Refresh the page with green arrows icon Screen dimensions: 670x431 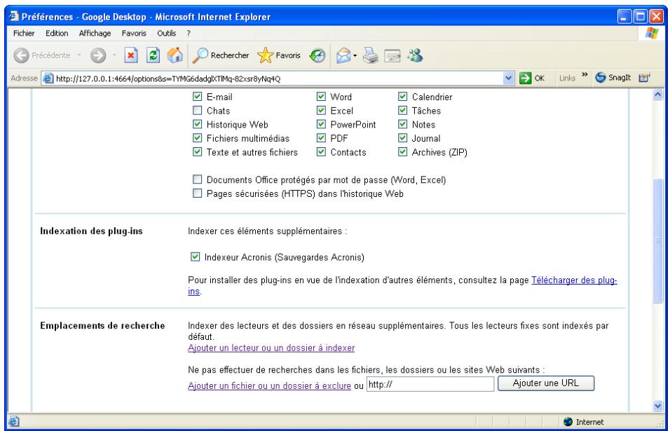point(153,55)
